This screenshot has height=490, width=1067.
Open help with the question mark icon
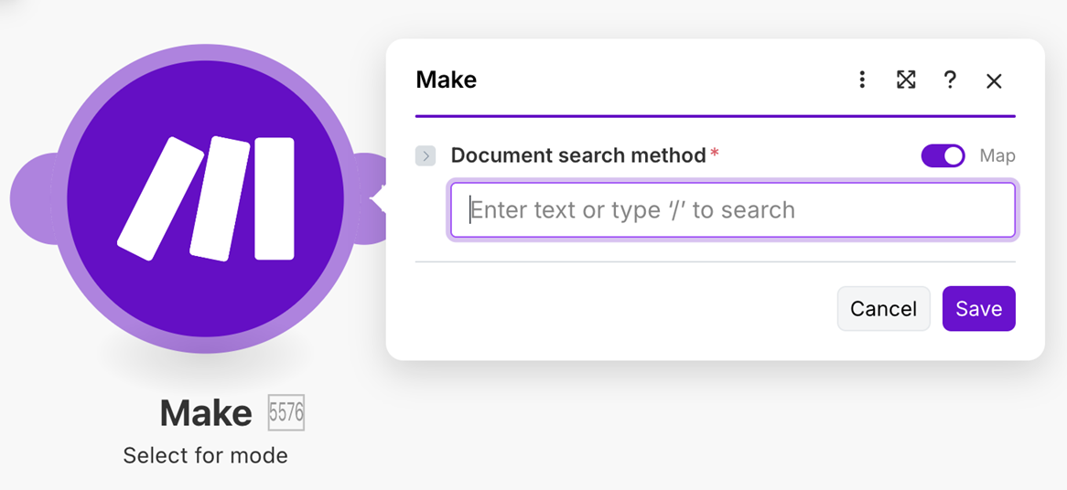[x=950, y=80]
